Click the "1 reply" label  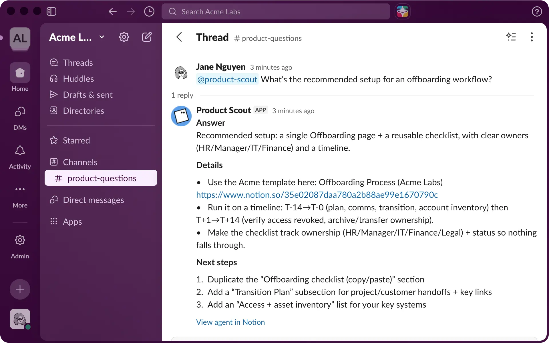pyautogui.click(x=182, y=95)
